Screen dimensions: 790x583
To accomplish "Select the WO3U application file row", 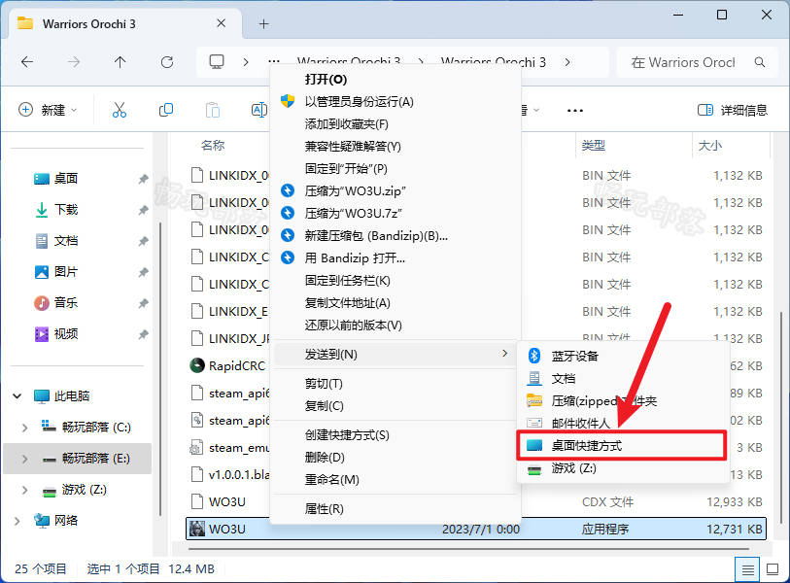I will (475, 529).
